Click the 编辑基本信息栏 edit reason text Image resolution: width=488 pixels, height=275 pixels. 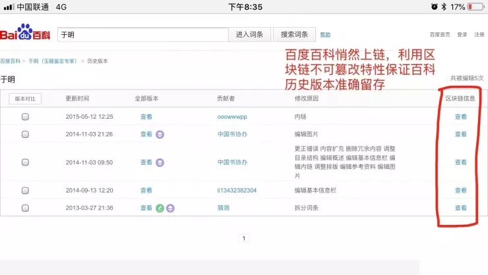pyautogui.click(x=315, y=191)
